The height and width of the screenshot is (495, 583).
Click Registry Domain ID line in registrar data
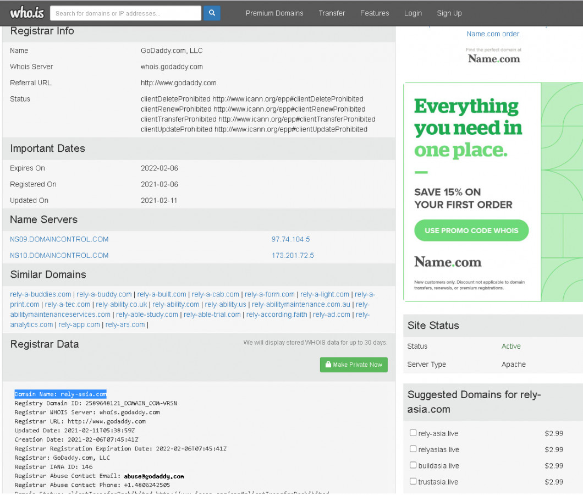pos(96,403)
